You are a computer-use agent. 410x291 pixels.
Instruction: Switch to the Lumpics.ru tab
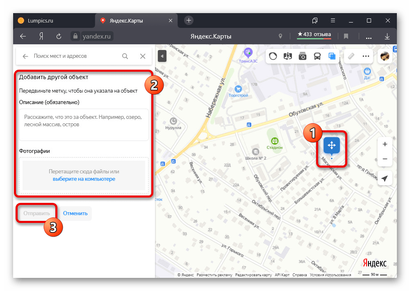click(x=41, y=20)
